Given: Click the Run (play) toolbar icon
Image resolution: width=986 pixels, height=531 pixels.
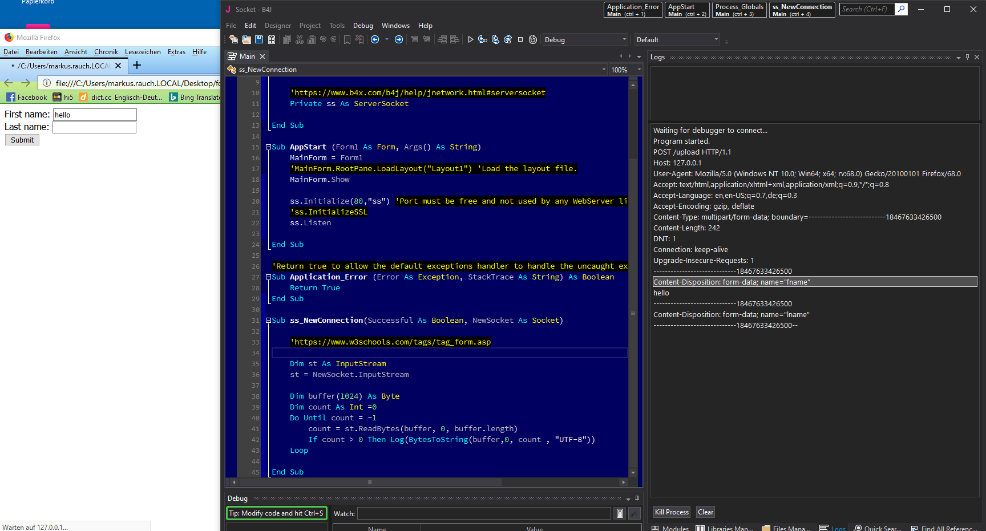Looking at the screenshot, I should pyautogui.click(x=470, y=39).
